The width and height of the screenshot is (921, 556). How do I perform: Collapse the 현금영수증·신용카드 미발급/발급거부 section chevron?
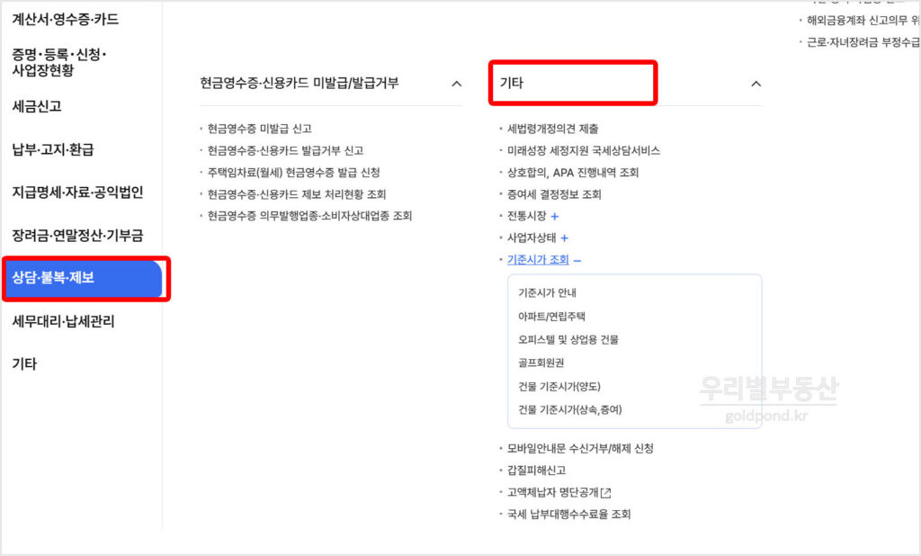click(456, 84)
